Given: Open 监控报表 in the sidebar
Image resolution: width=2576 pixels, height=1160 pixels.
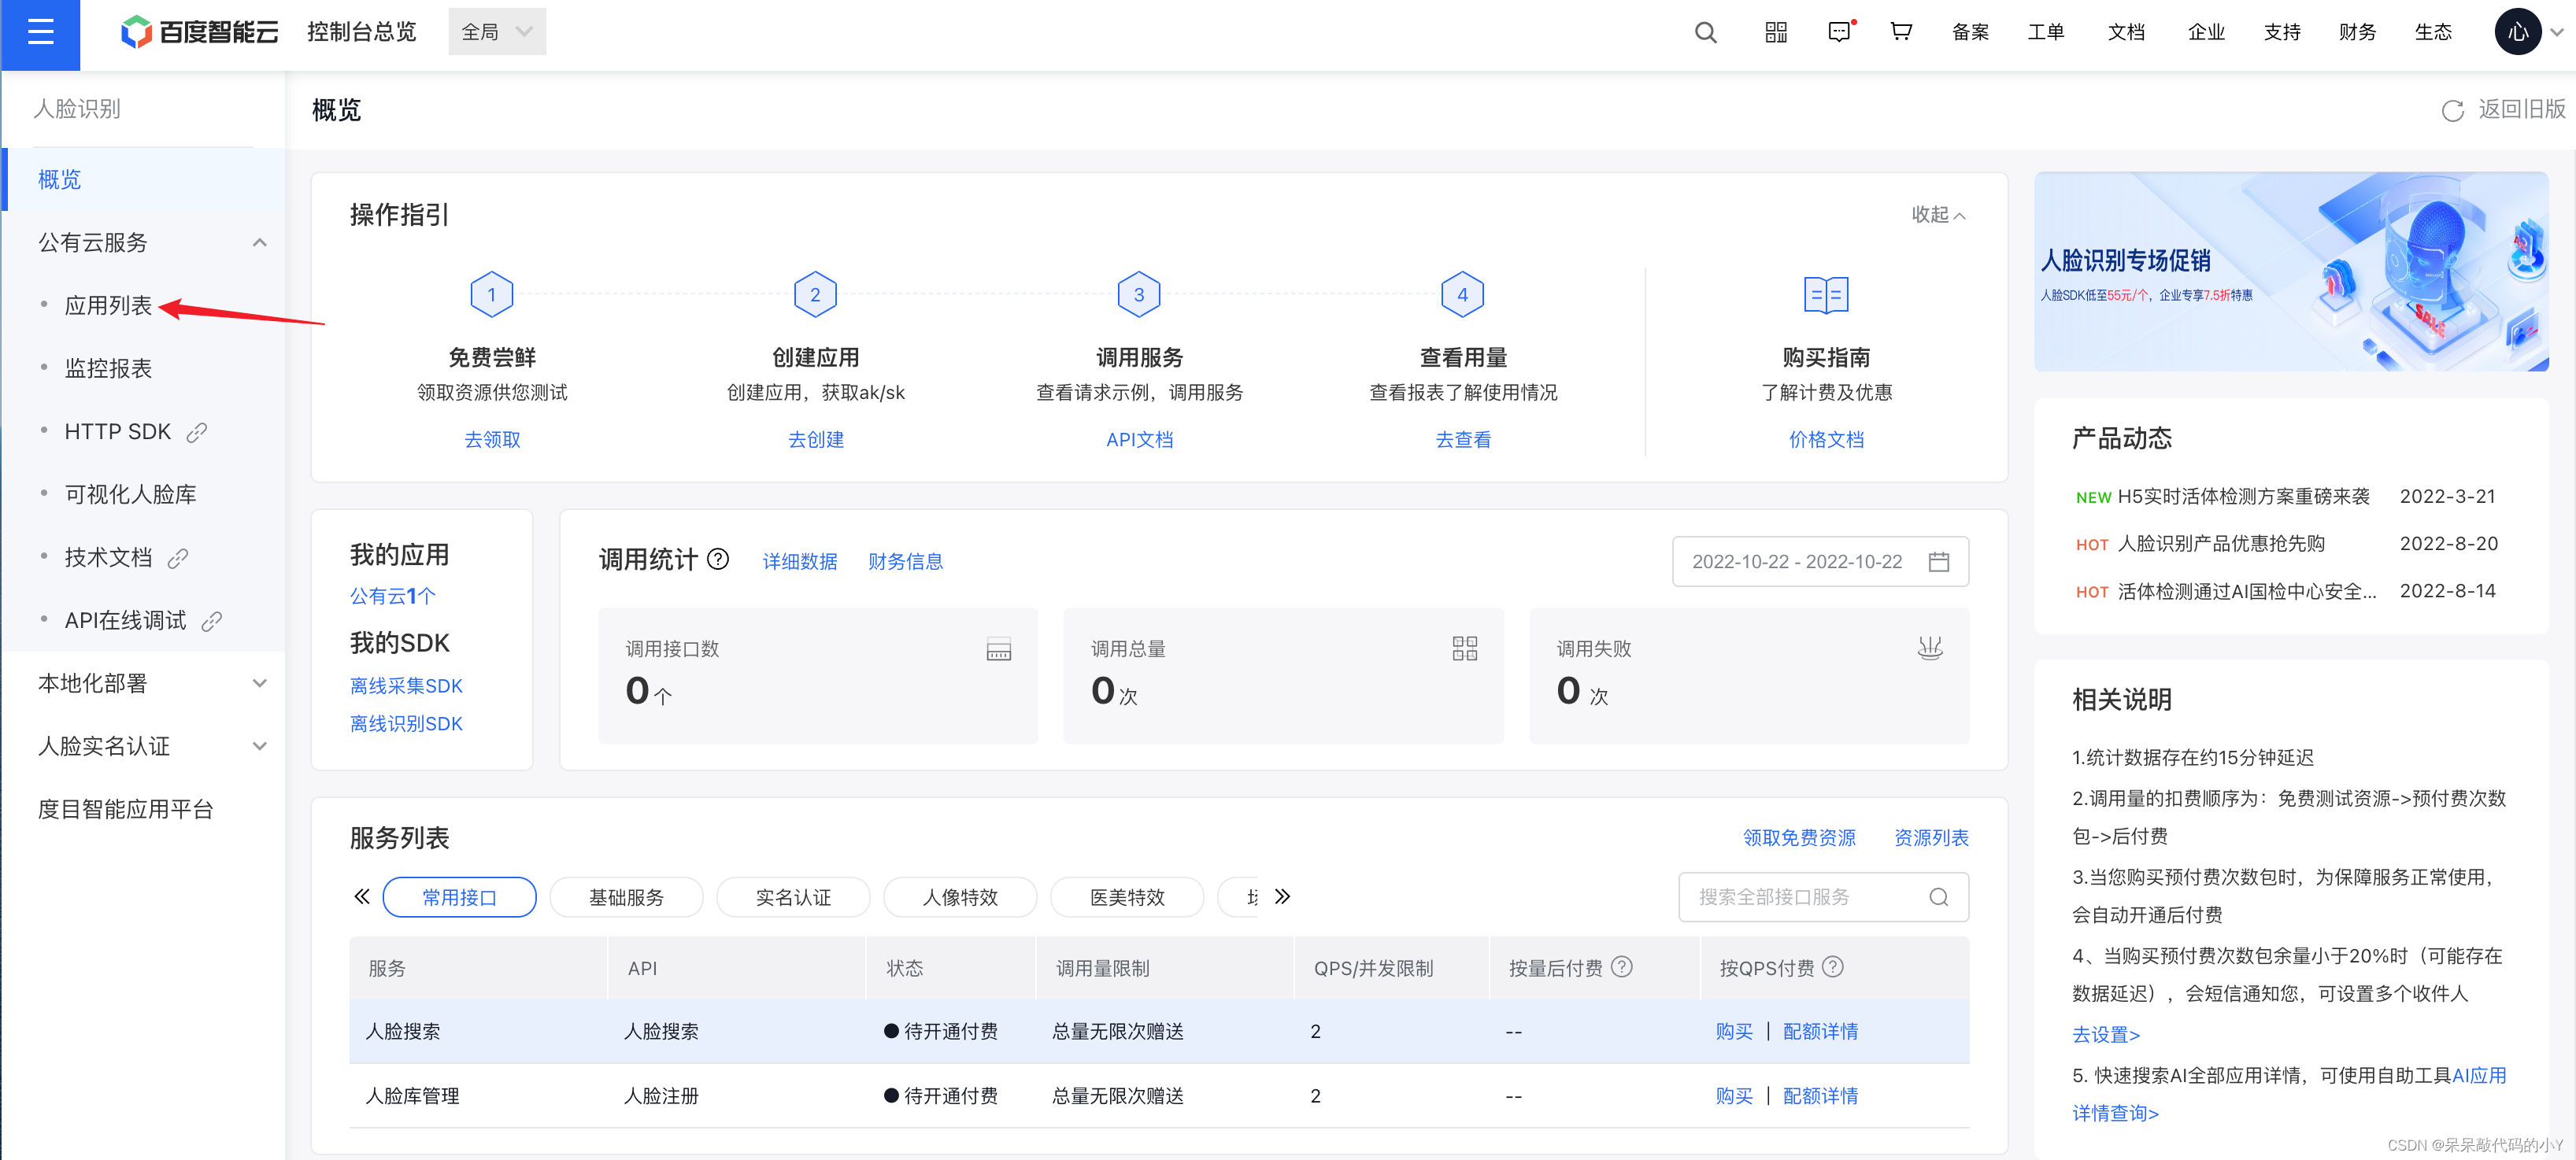Looking at the screenshot, I should [108, 369].
